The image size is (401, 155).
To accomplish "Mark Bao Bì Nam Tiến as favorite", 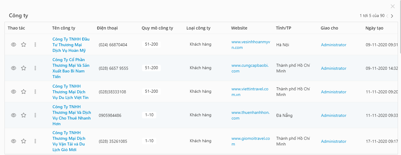I will (24, 68).
